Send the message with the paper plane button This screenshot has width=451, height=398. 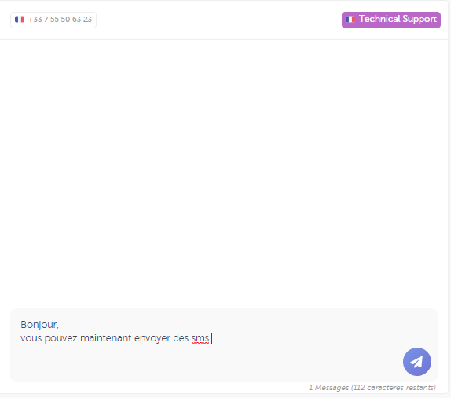(x=416, y=362)
